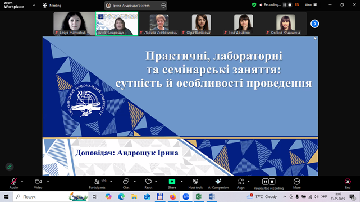Pause recording in the bottom toolbar
The height and width of the screenshot is (203, 361).
[265, 182]
